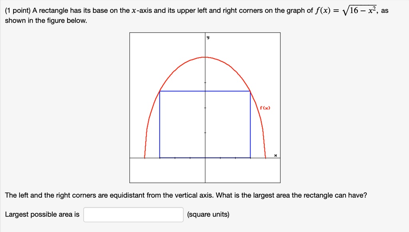Click the origin of the coordinate axes
The image size is (409, 232).
point(205,158)
